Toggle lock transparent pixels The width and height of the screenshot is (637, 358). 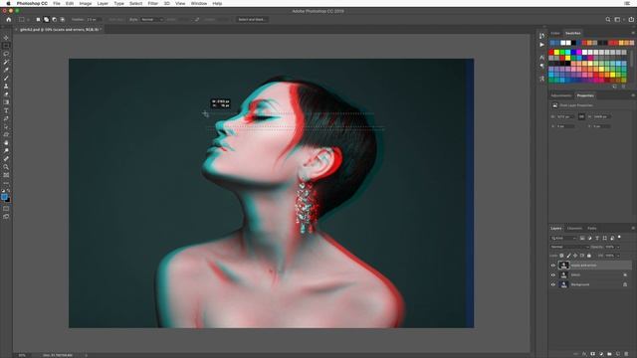561,256
